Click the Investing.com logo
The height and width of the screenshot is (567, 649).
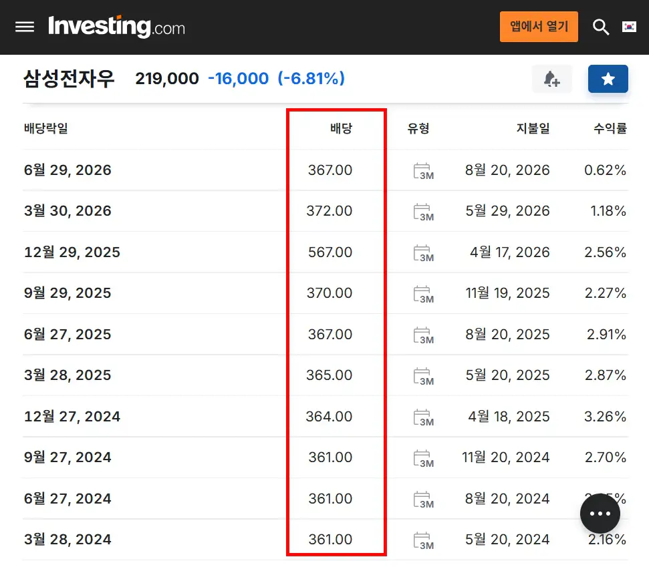tap(116, 27)
